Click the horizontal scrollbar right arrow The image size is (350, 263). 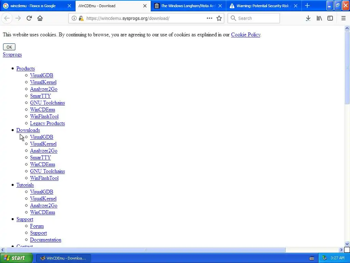(341, 250)
